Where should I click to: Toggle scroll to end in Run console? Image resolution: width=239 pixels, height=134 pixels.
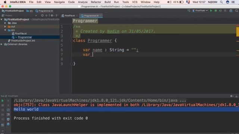click(8, 115)
